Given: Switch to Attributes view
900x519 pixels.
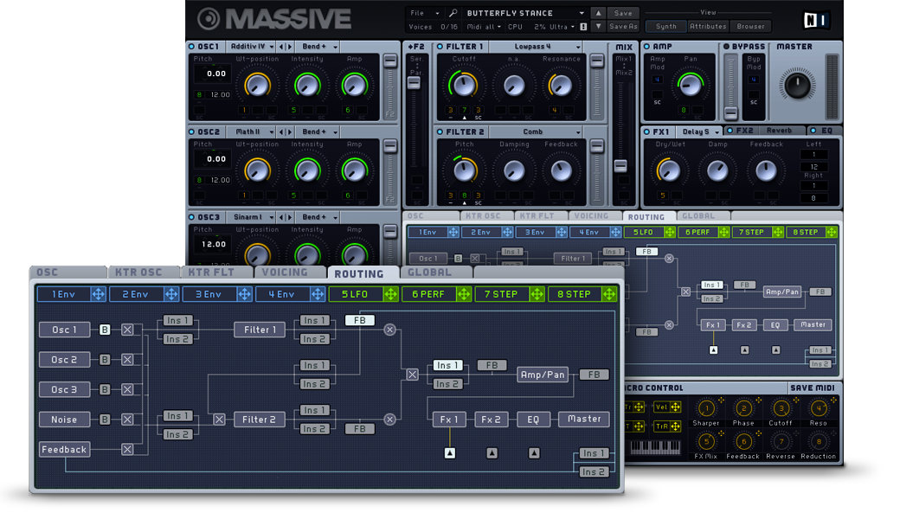Looking at the screenshot, I should pyautogui.click(x=708, y=26).
